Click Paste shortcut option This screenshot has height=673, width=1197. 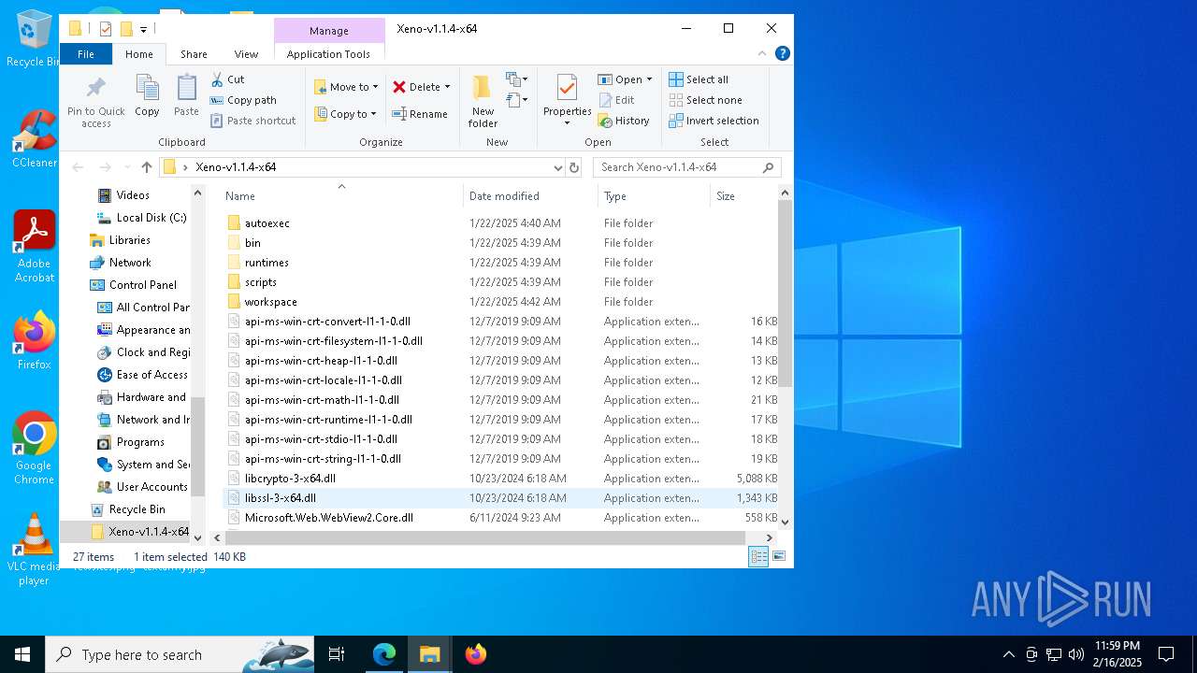[252, 121]
